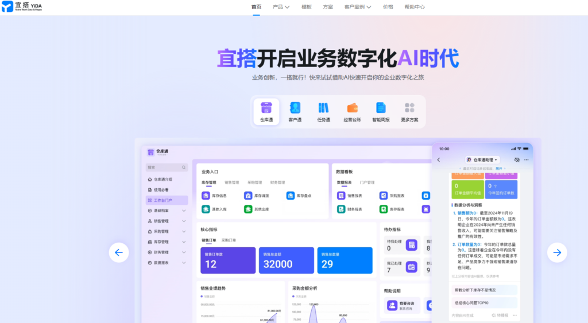Click the 方案 navigation link
The height and width of the screenshot is (323, 588).
pos(328,7)
